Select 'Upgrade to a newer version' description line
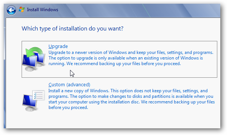 coord(131,52)
